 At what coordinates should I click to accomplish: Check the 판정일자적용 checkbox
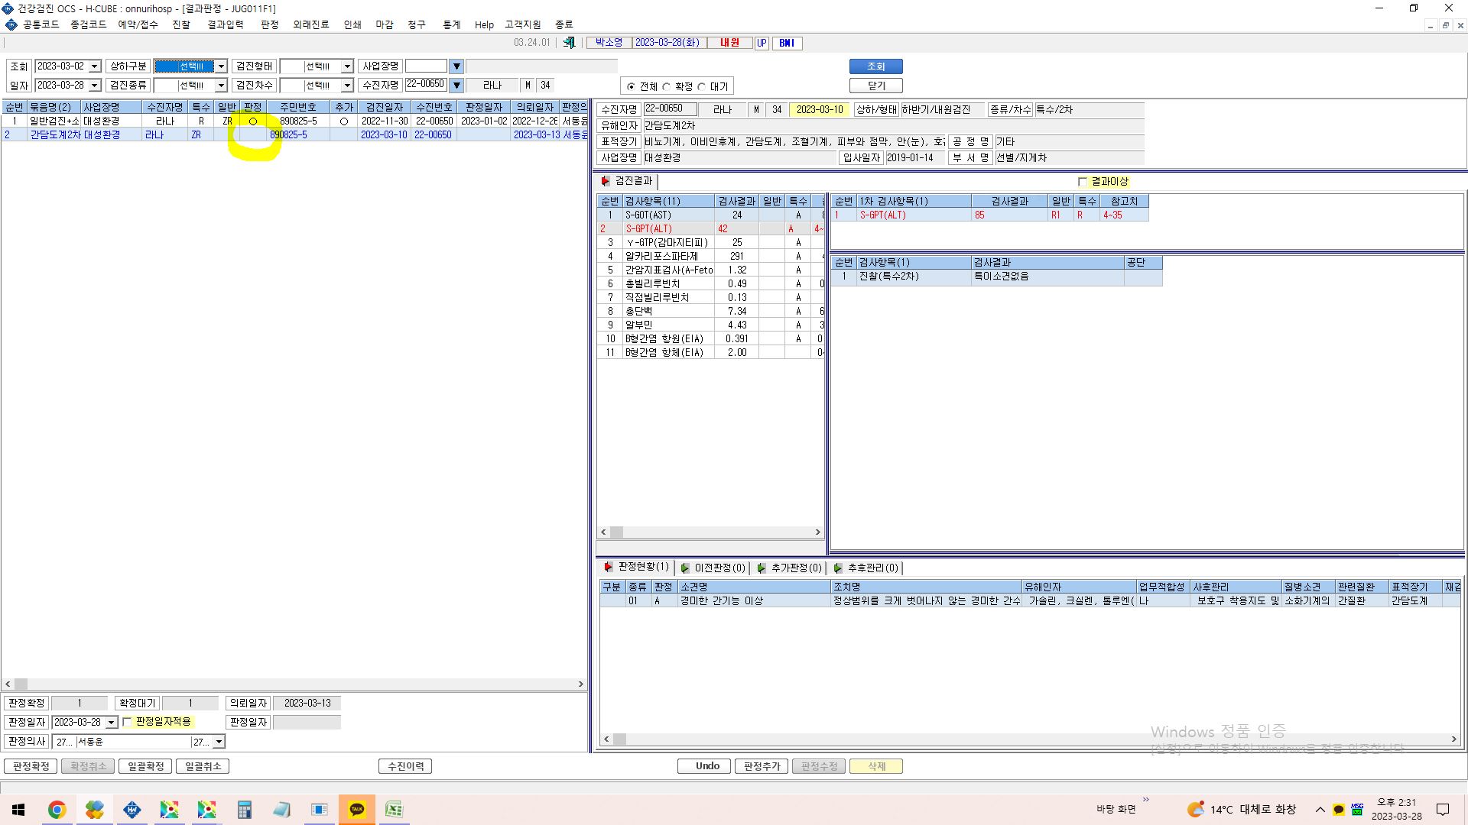point(128,722)
